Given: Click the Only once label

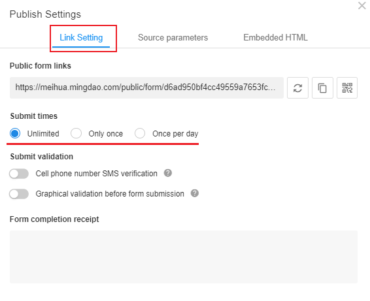Looking at the screenshot, I should [106, 134].
